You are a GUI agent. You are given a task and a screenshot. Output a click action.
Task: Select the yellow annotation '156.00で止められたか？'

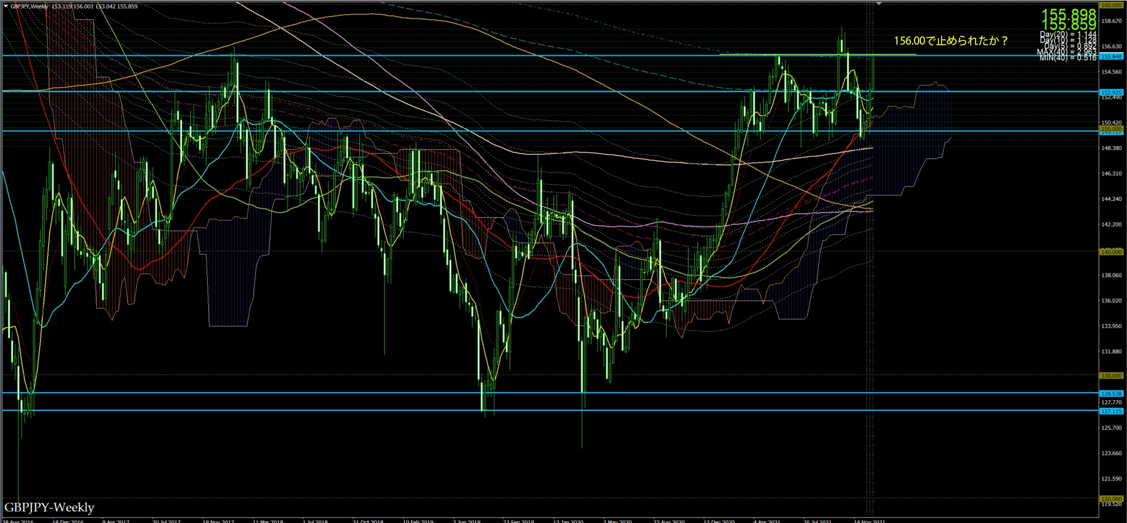pyautogui.click(x=951, y=41)
